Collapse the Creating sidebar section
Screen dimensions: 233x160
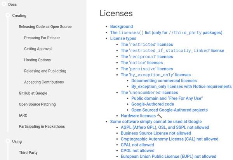pyautogui.click(x=19, y=16)
